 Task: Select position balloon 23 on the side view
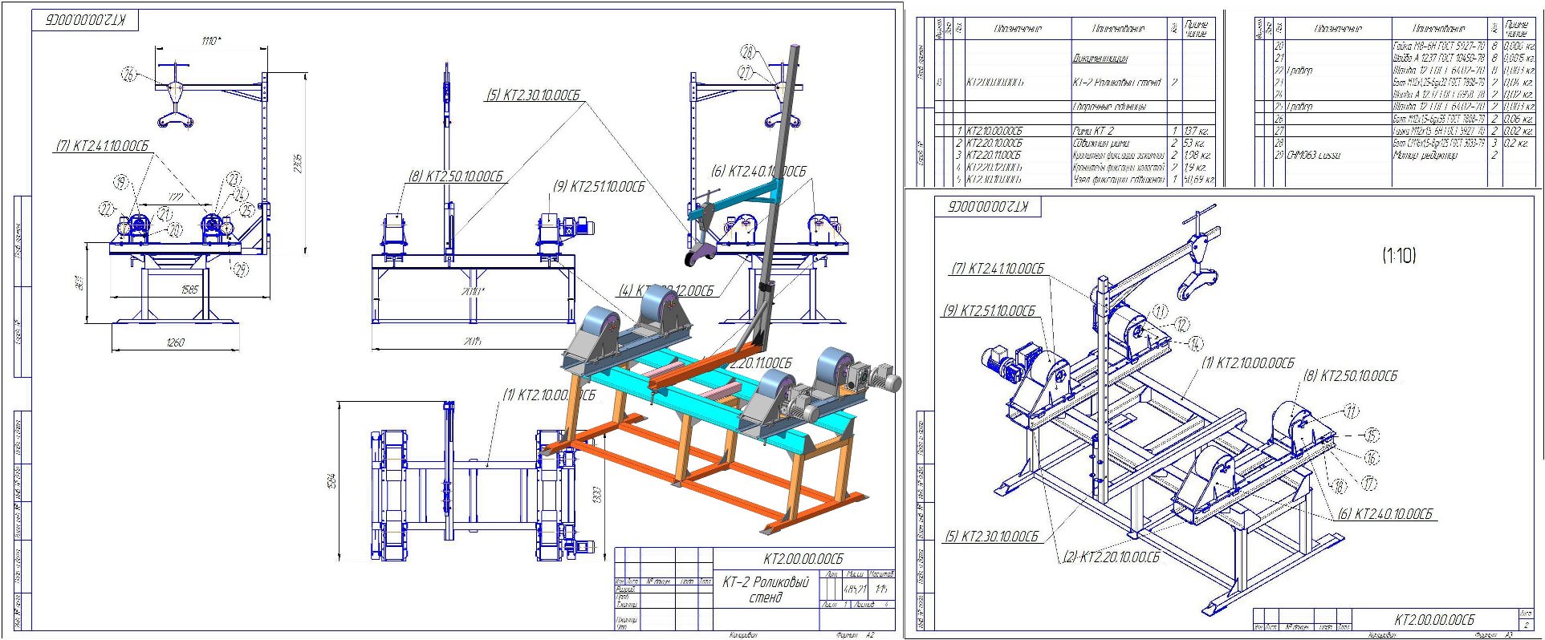point(234,179)
